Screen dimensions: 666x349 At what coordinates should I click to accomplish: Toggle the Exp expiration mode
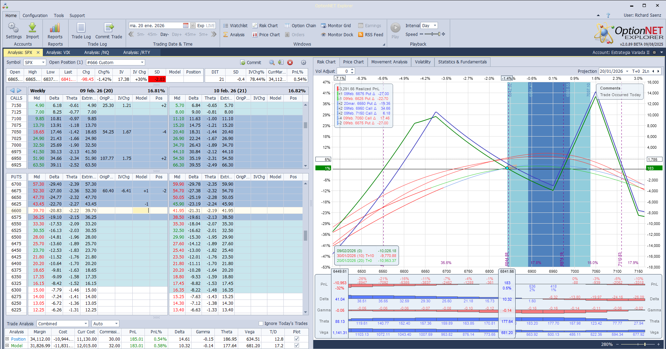coord(201,25)
